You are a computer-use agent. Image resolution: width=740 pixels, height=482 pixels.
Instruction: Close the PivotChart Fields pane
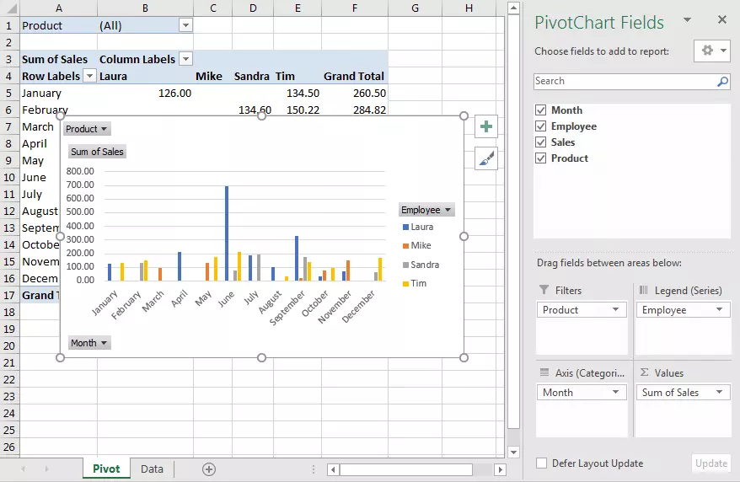coord(722,19)
